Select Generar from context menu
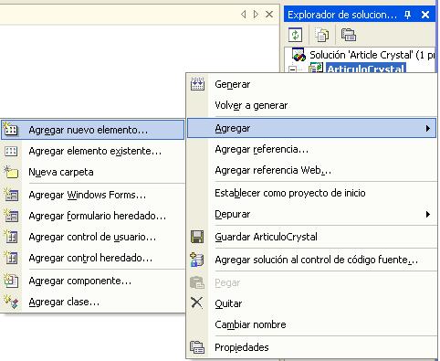The height and width of the screenshot is (361, 440). click(x=311, y=84)
